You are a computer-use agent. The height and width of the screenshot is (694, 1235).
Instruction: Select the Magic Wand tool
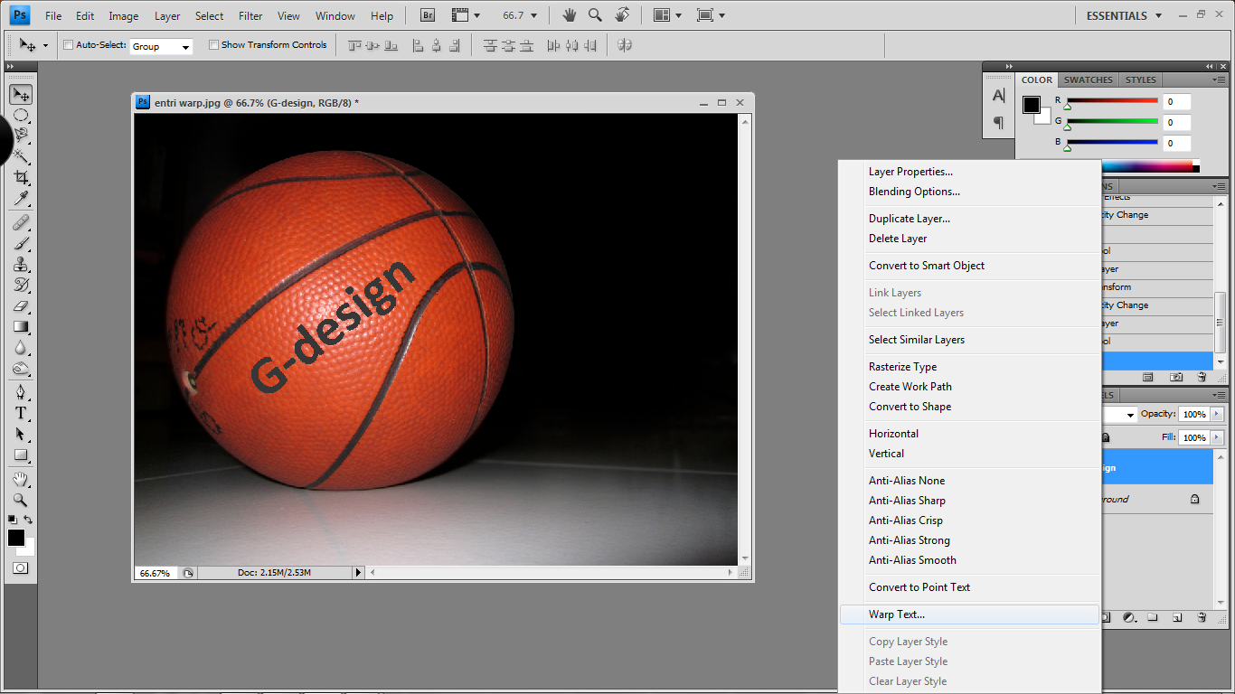21,156
